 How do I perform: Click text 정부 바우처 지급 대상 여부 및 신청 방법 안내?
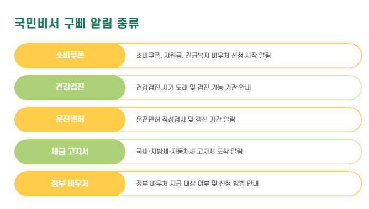pyautogui.click(x=197, y=184)
